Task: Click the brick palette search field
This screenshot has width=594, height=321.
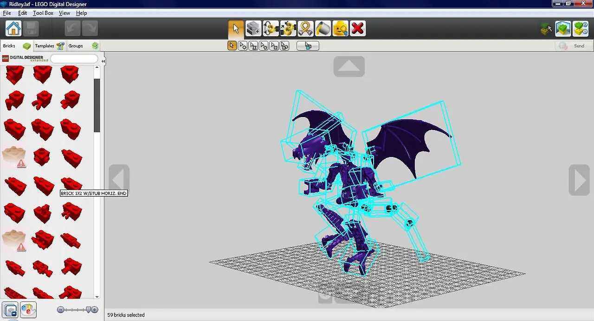Action: pyautogui.click(x=74, y=59)
